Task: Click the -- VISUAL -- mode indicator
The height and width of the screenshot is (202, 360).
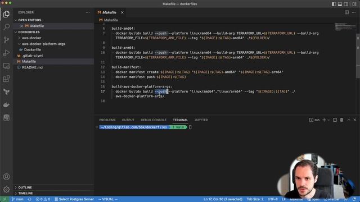Action: click(107, 199)
